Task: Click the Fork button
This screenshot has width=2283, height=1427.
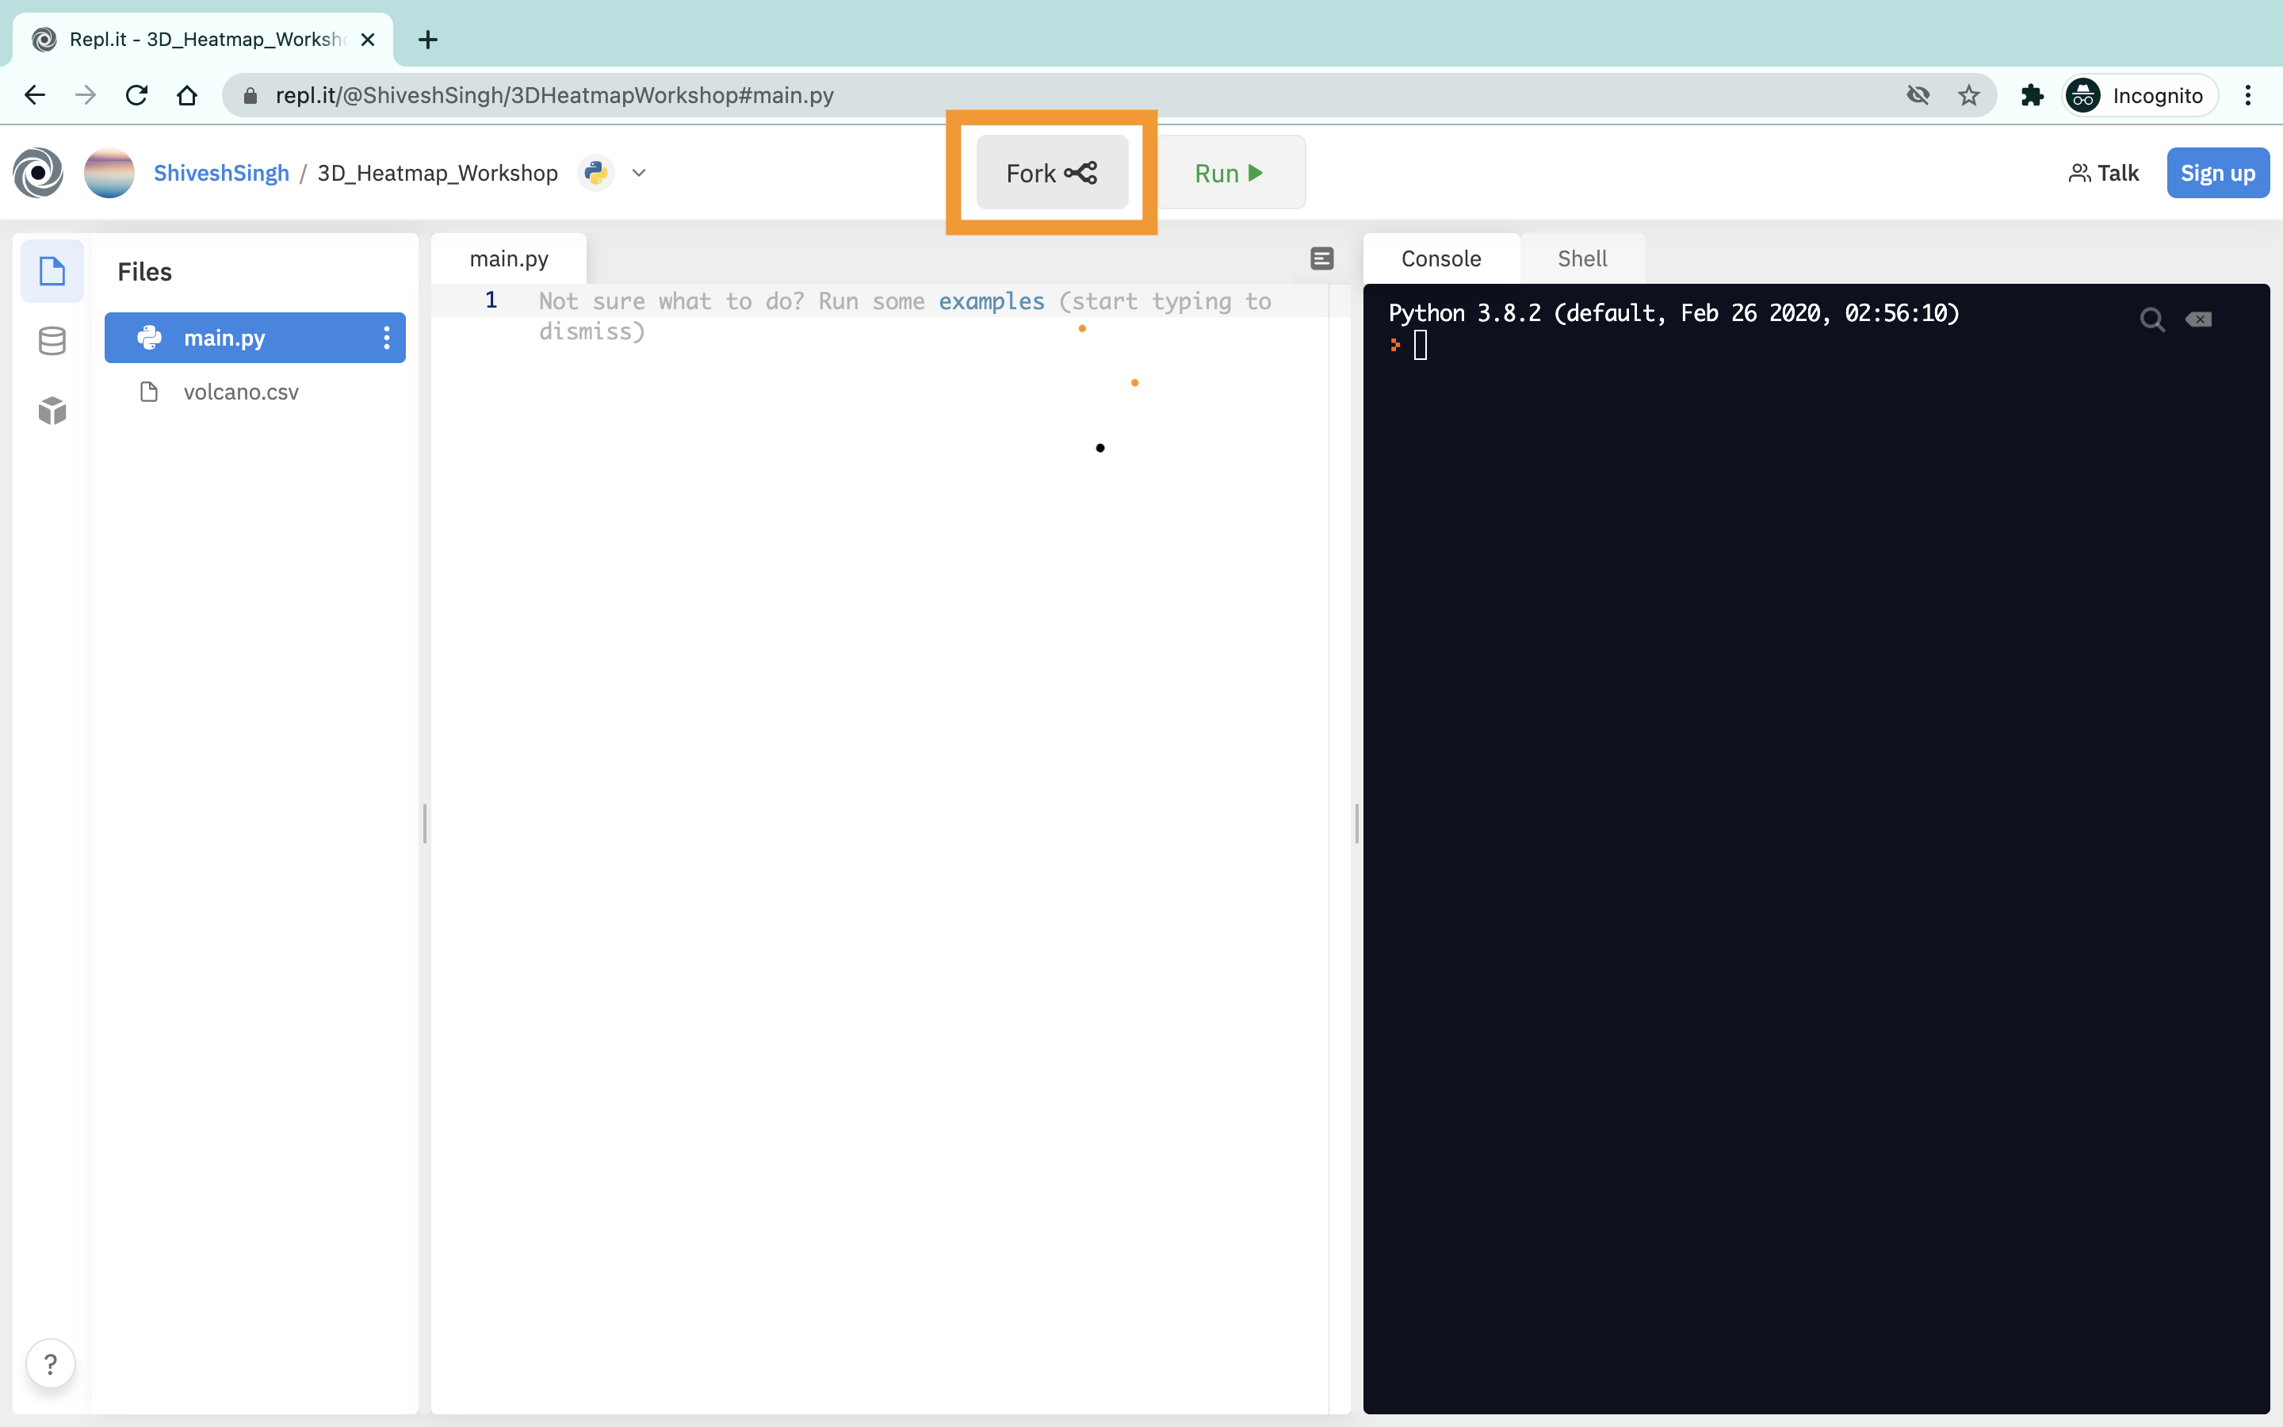Action: point(1051,173)
